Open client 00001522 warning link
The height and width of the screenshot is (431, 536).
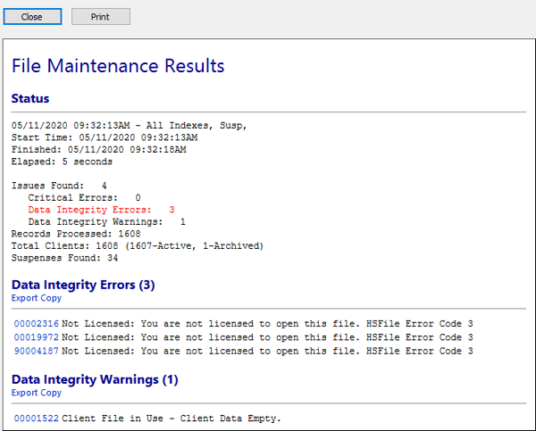click(x=37, y=419)
